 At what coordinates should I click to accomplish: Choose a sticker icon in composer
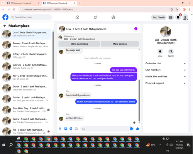[x=71, y=129]
